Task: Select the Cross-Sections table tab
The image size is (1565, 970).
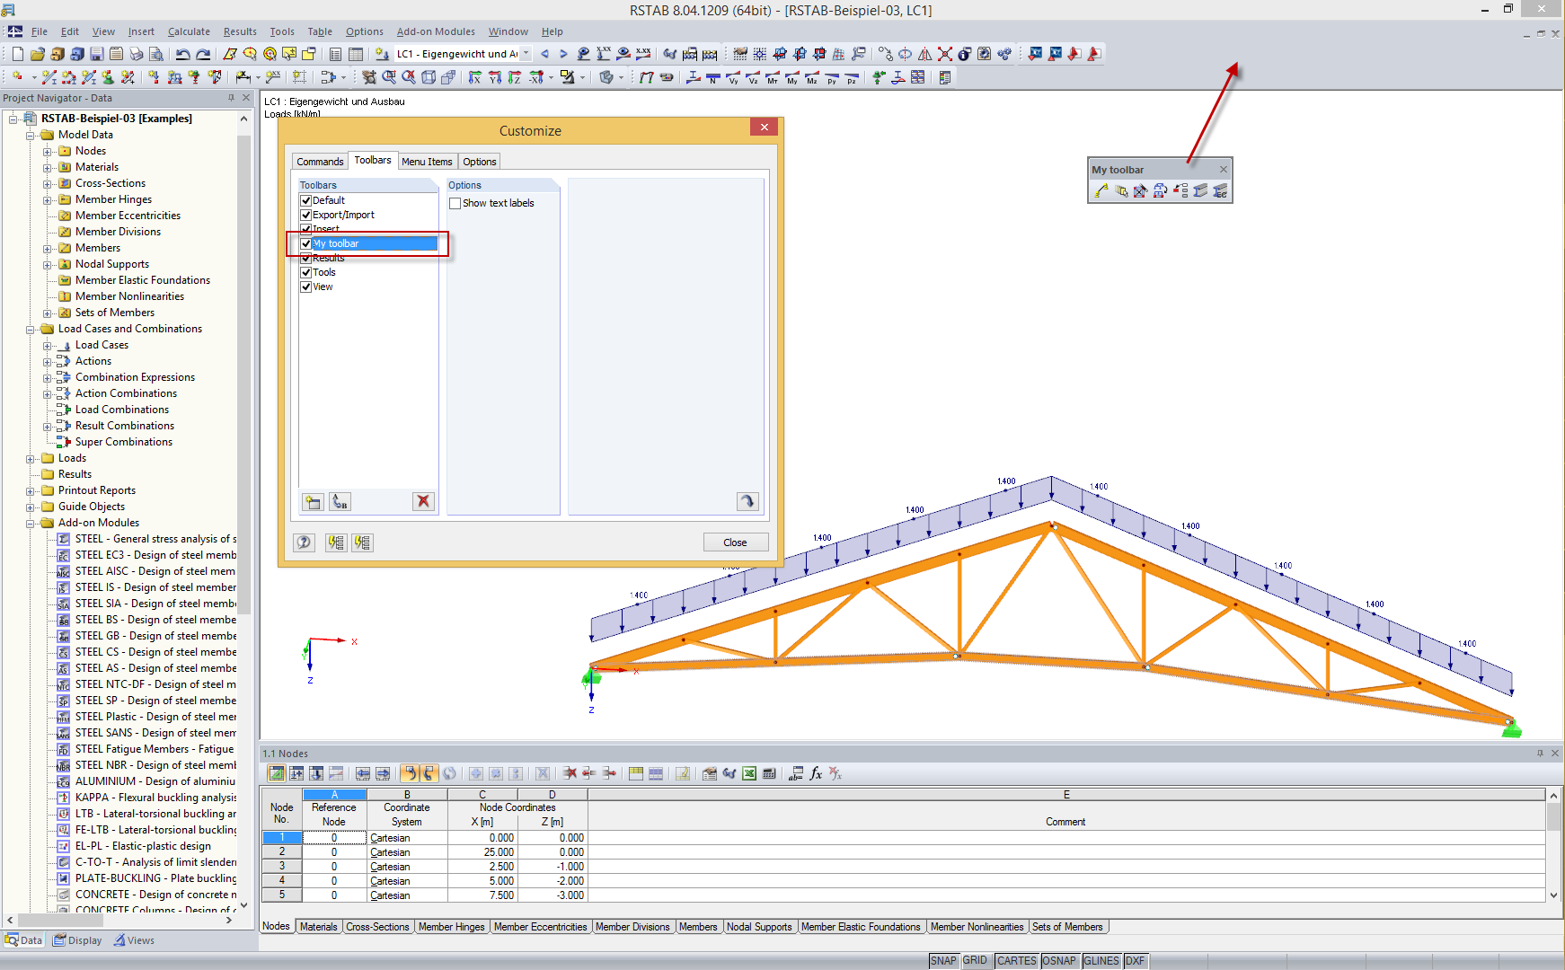Action: pyautogui.click(x=377, y=927)
